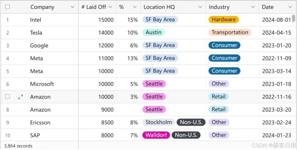
Task: Select the Company column header label
Action: [x=42, y=7]
